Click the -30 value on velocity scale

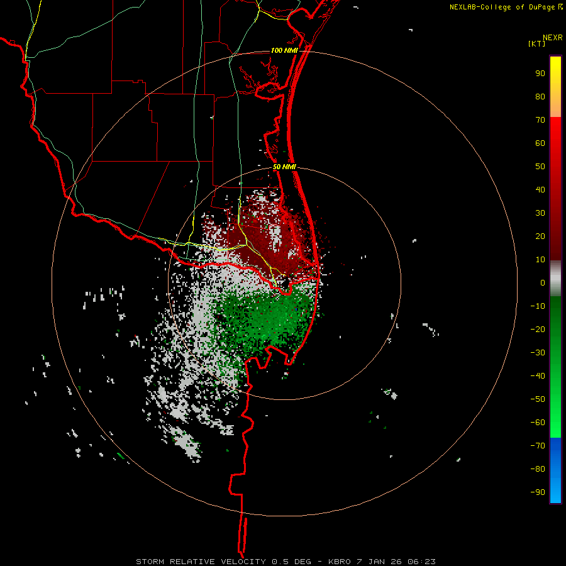click(538, 353)
